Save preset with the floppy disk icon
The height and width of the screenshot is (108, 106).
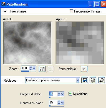[x=85, y=80]
